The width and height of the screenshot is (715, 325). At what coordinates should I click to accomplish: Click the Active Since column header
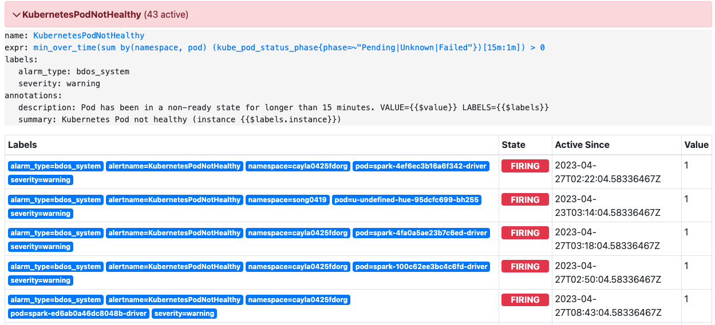click(582, 145)
